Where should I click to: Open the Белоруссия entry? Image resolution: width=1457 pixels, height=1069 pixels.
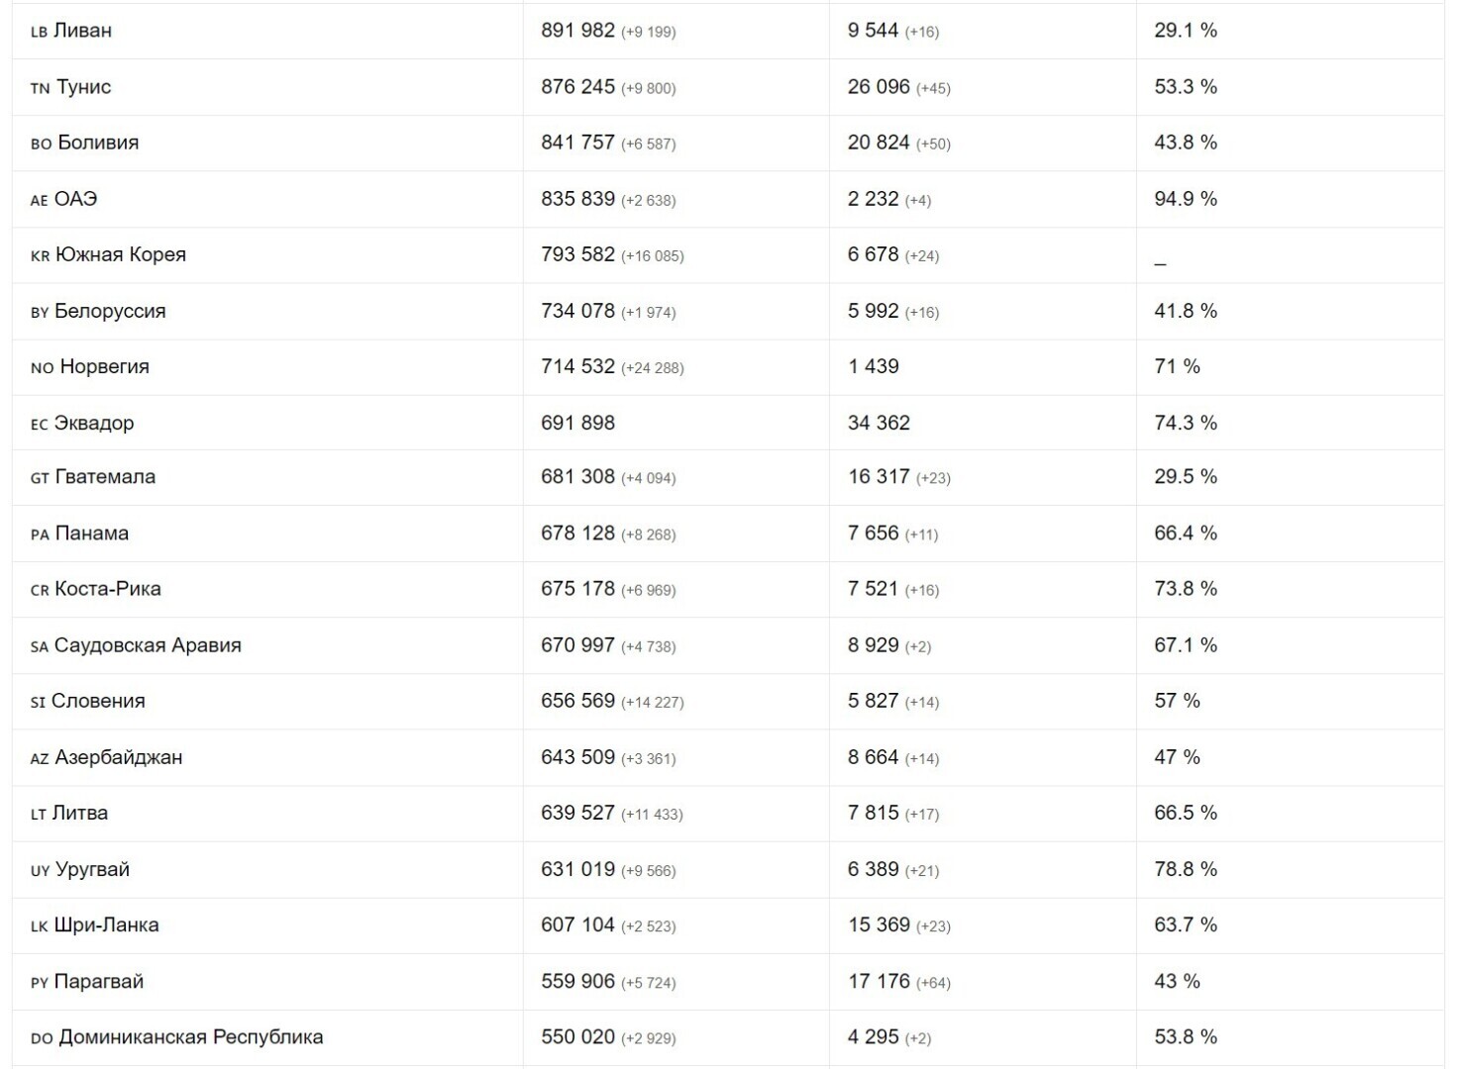(110, 311)
